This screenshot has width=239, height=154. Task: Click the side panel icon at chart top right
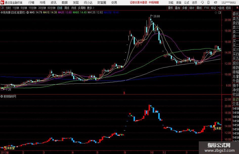coord(220,13)
